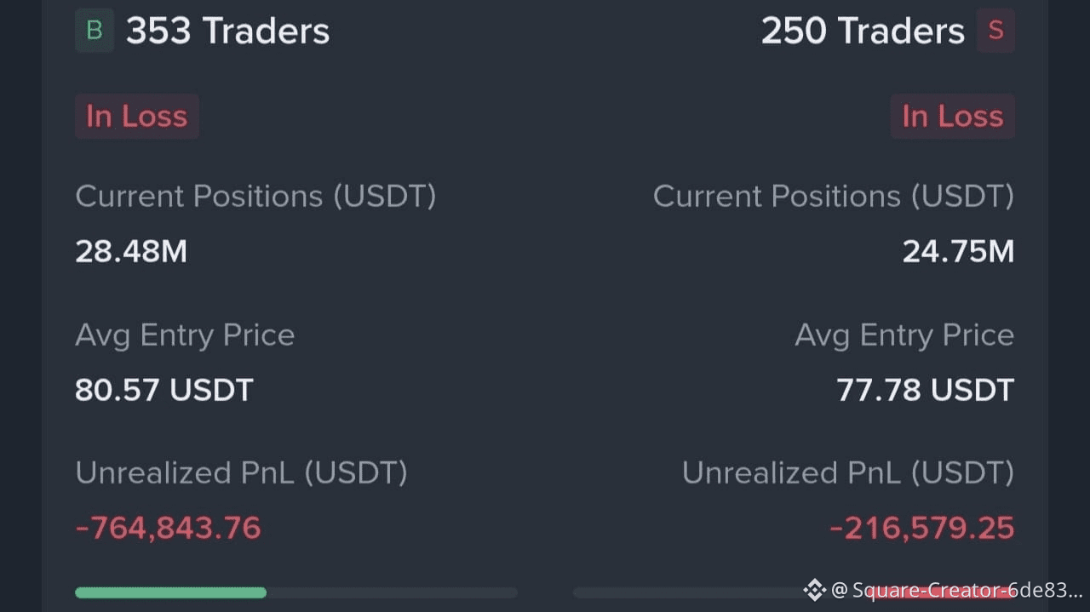1090x612 pixels.
Task: Click the -216,579.25 unrealized PnL value
Action: click(922, 528)
